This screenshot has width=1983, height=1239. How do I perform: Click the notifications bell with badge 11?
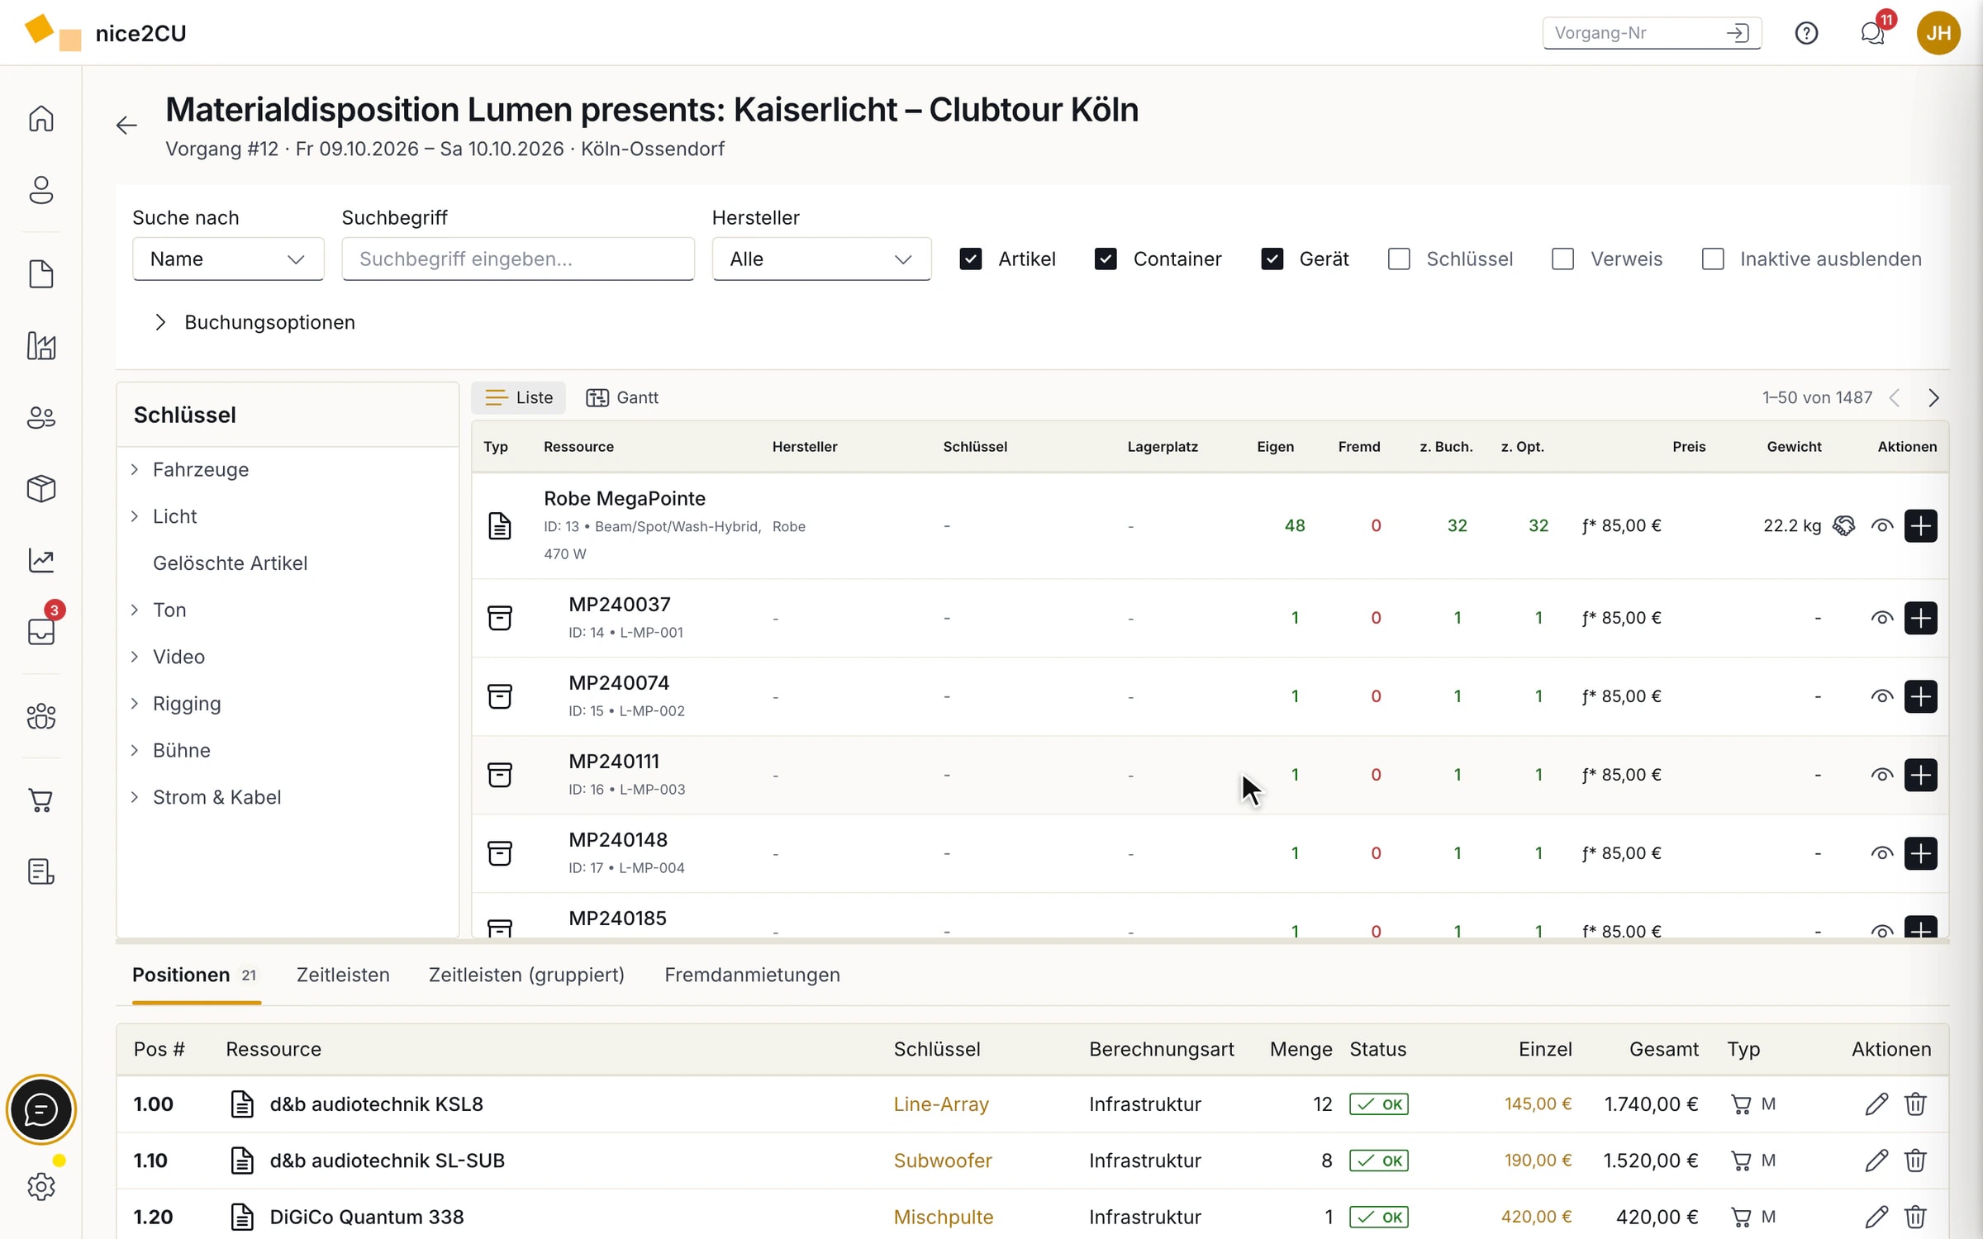(1872, 33)
